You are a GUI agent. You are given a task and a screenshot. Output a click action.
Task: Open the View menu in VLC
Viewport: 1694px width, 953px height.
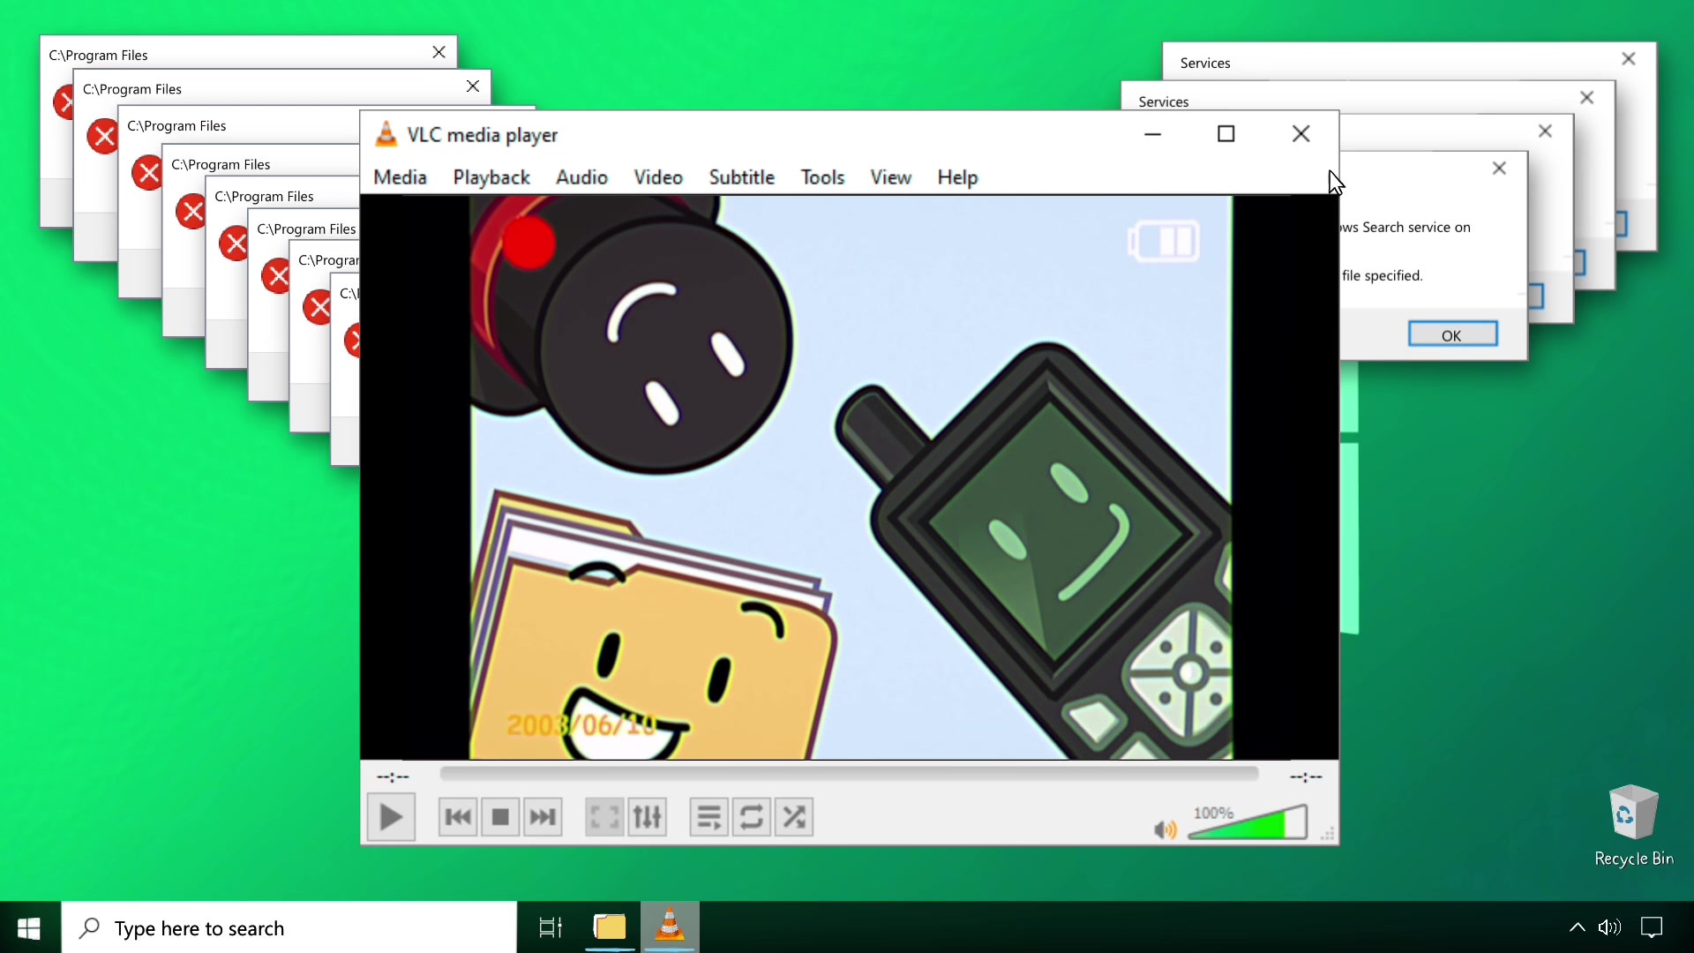click(890, 177)
